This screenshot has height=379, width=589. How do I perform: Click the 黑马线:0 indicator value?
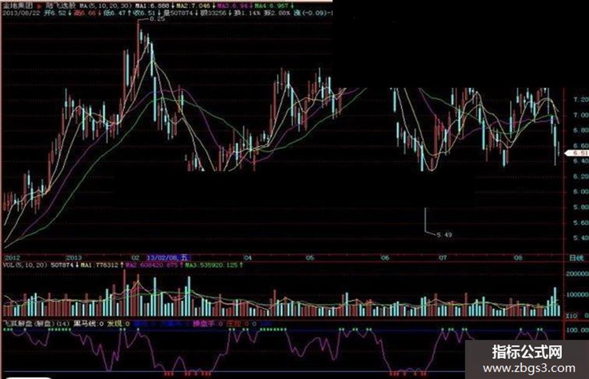pyautogui.click(x=89, y=324)
